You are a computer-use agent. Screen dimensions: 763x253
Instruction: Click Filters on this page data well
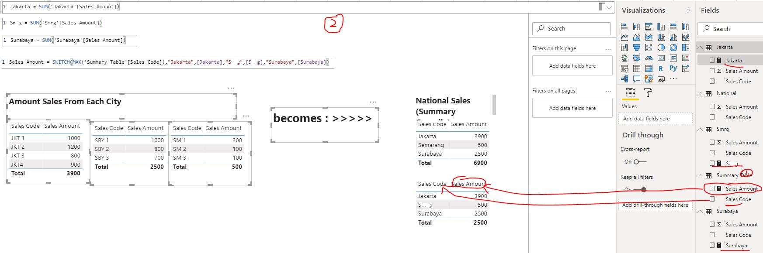click(x=572, y=66)
